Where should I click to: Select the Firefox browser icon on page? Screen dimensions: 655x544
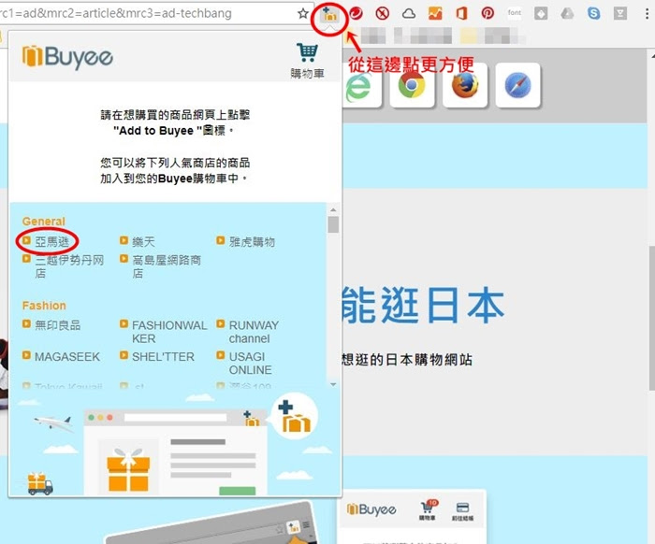pyautogui.click(x=465, y=85)
